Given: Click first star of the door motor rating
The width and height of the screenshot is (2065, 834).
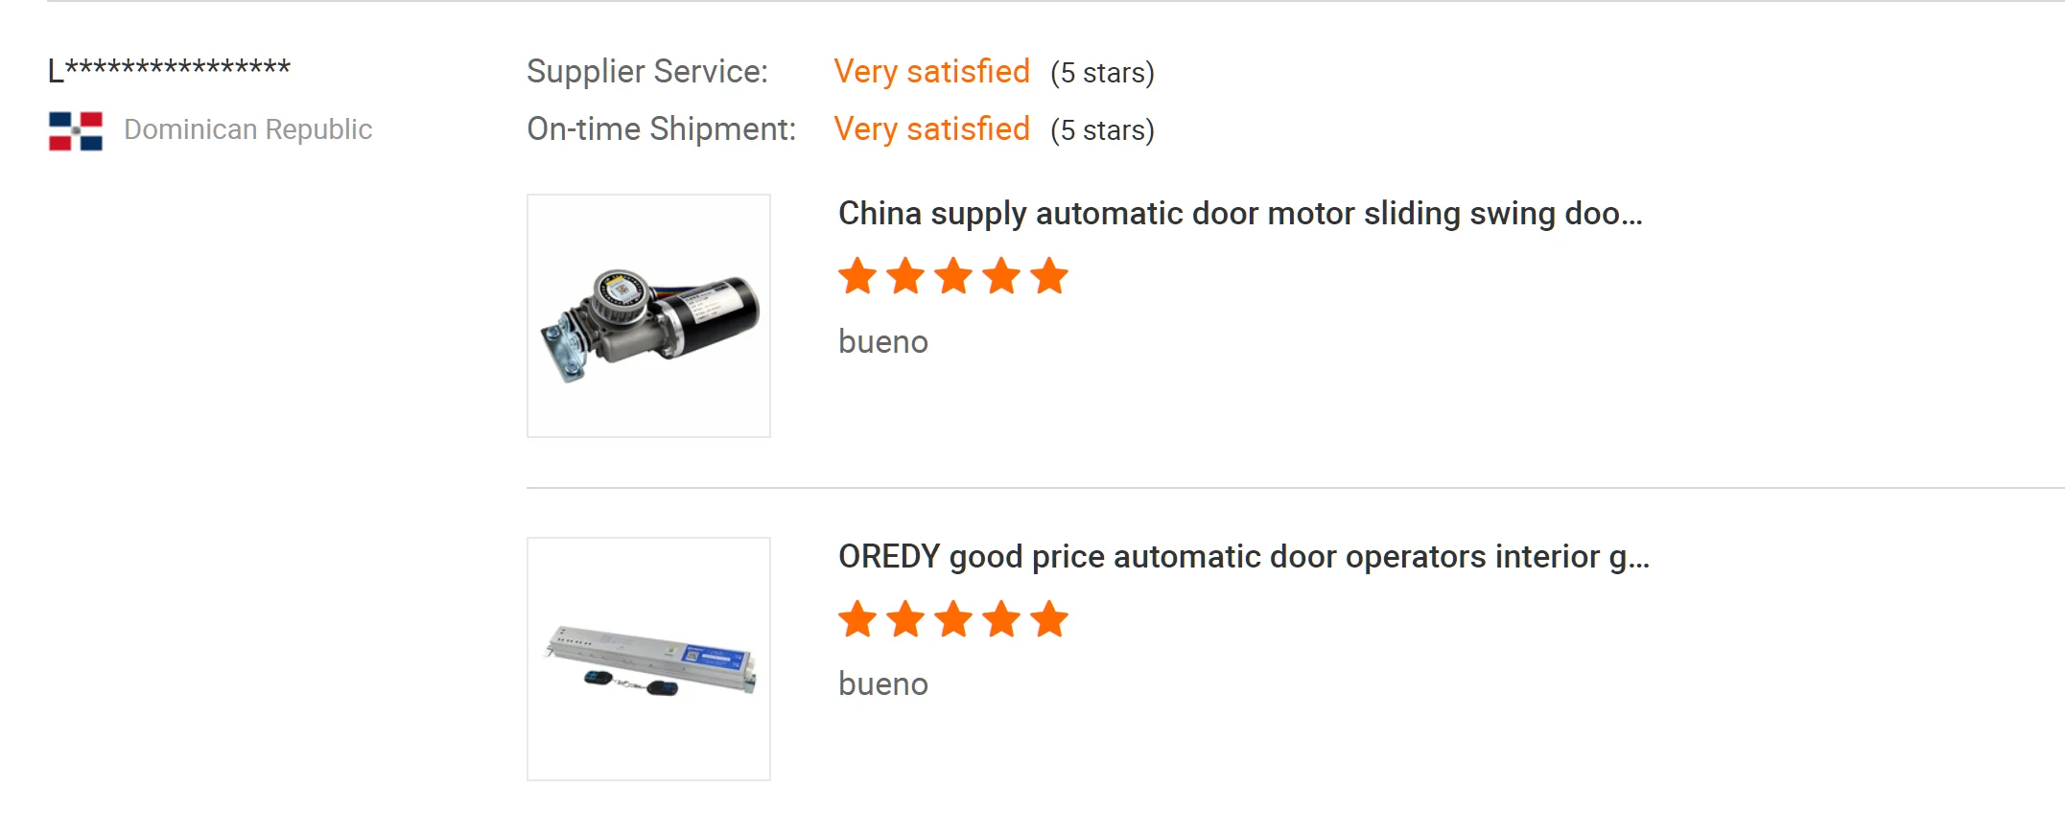Looking at the screenshot, I should click(857, 276).
